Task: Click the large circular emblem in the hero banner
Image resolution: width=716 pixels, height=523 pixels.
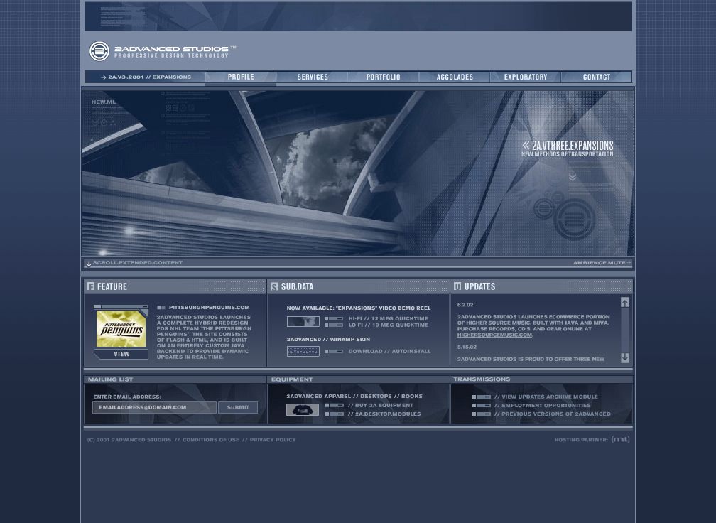Action: 575,219
